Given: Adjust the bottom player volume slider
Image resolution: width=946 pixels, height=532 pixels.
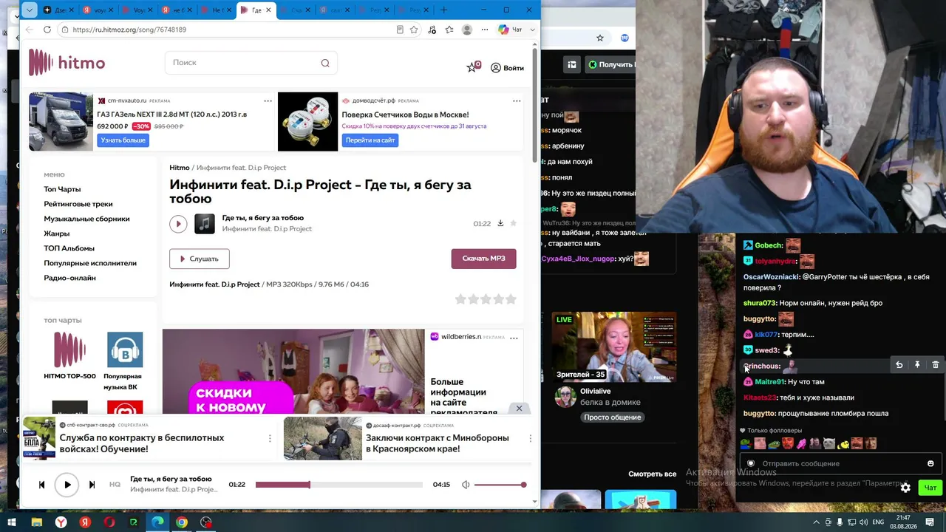Looking at the screenshot, I should click(x=500, y=485).
